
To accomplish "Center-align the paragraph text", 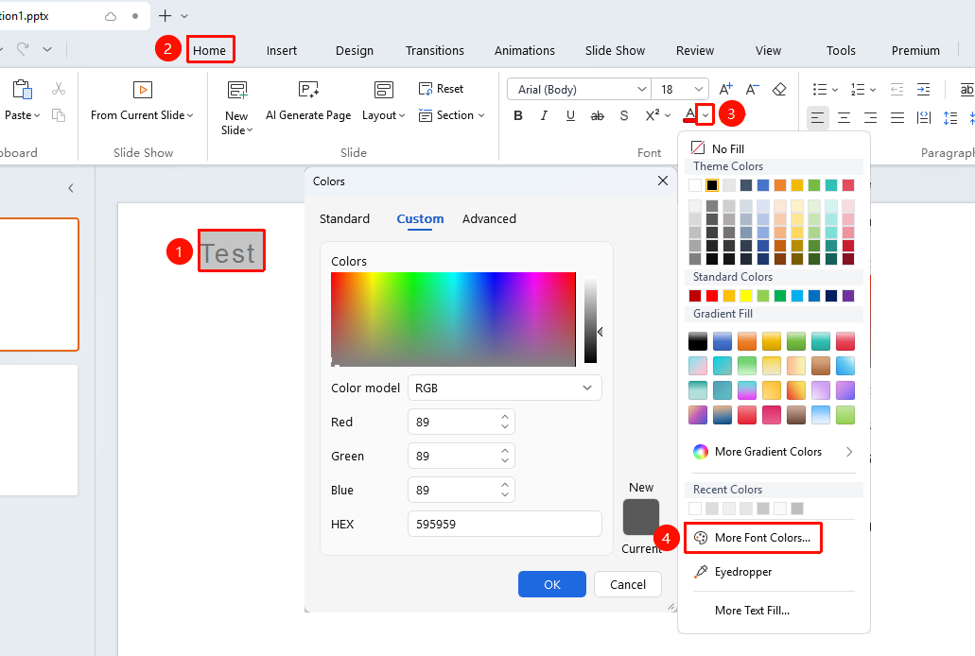I will pyautogui.click(x=844, y=117).
